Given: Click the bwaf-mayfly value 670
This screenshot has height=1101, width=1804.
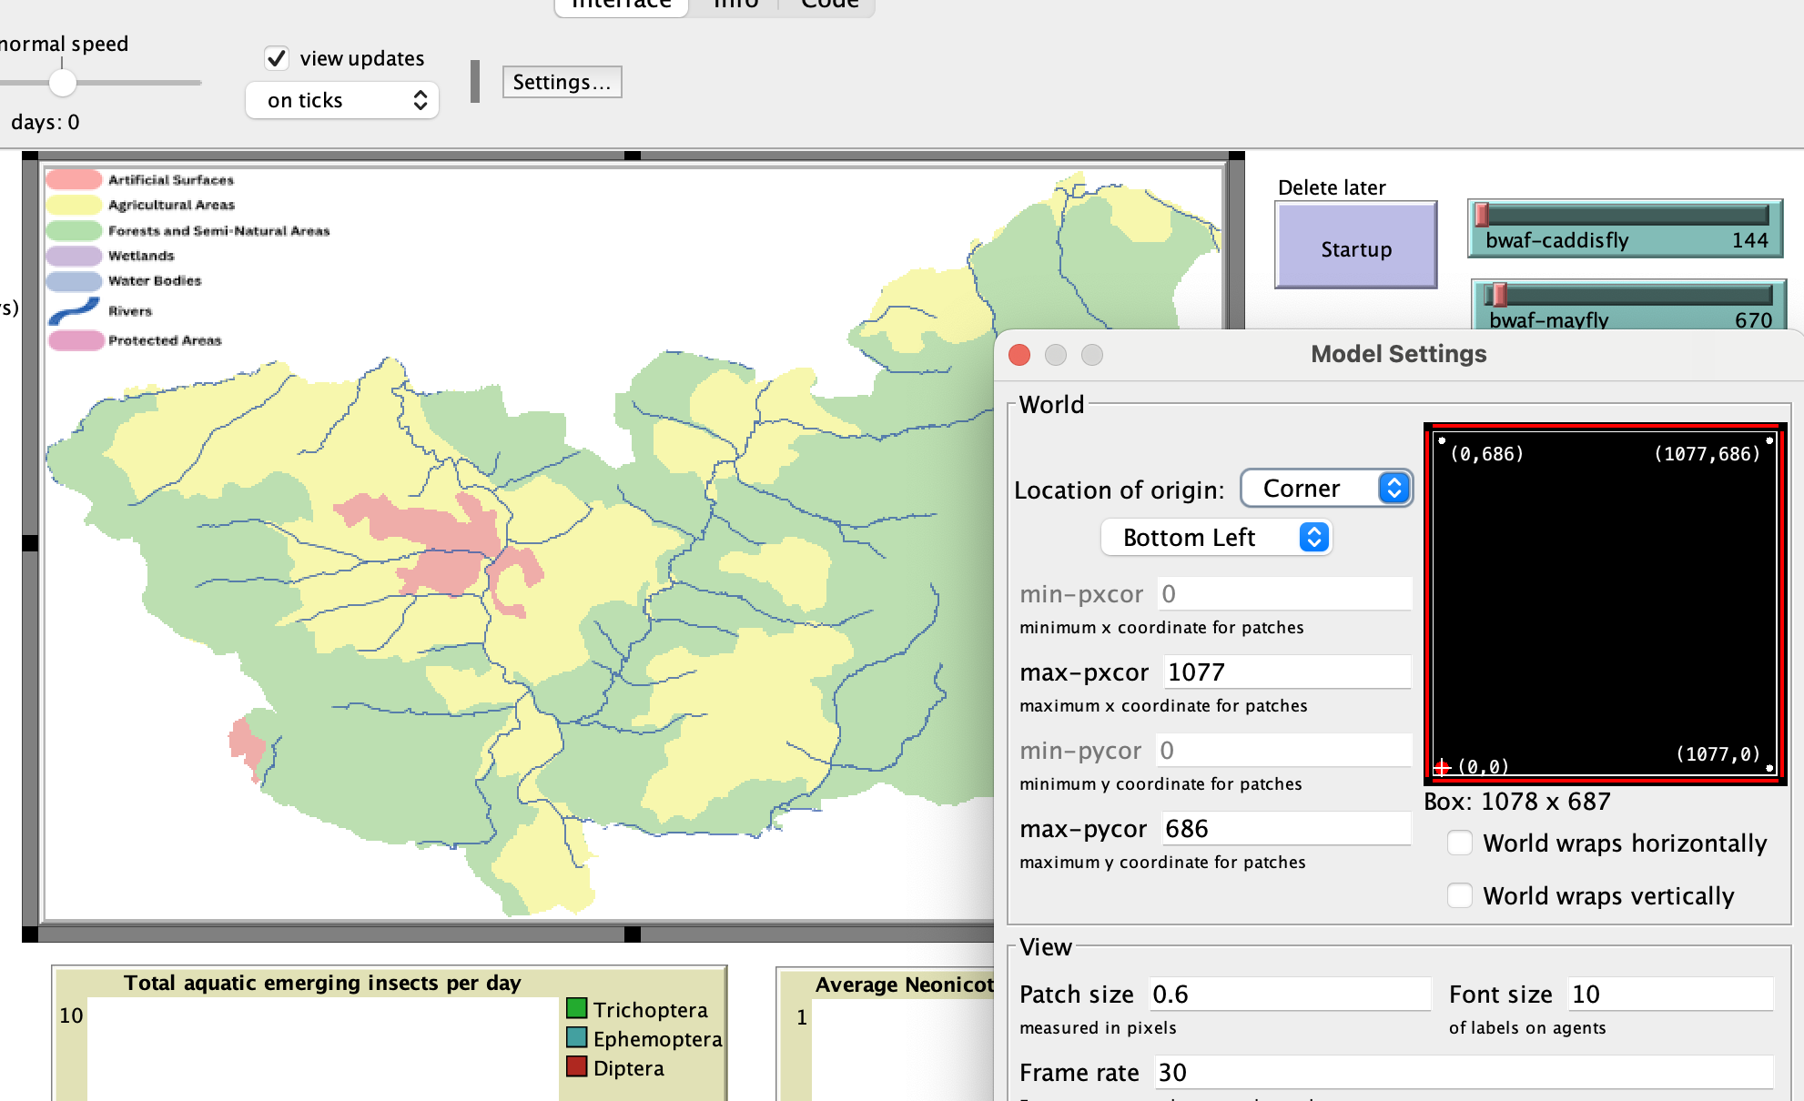Looking at the screenshot, I should [x=1753, y=320].
